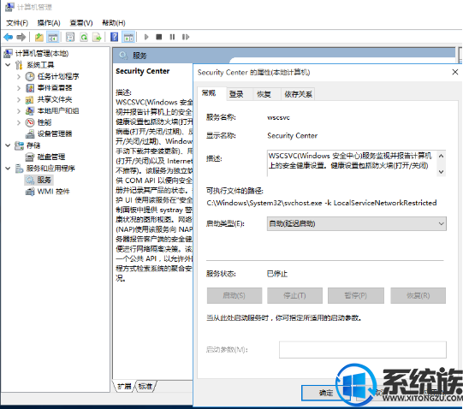Switch to the 依存关系 tab
The height and width of the screenshot is (409, 463).
coord(298,94)
